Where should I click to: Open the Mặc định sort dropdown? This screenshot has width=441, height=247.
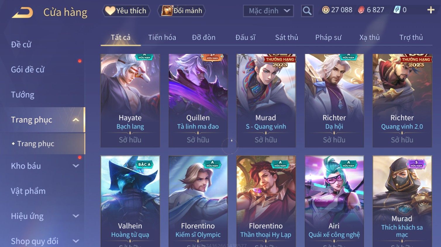pyautogui.click(x=268, y=11)
